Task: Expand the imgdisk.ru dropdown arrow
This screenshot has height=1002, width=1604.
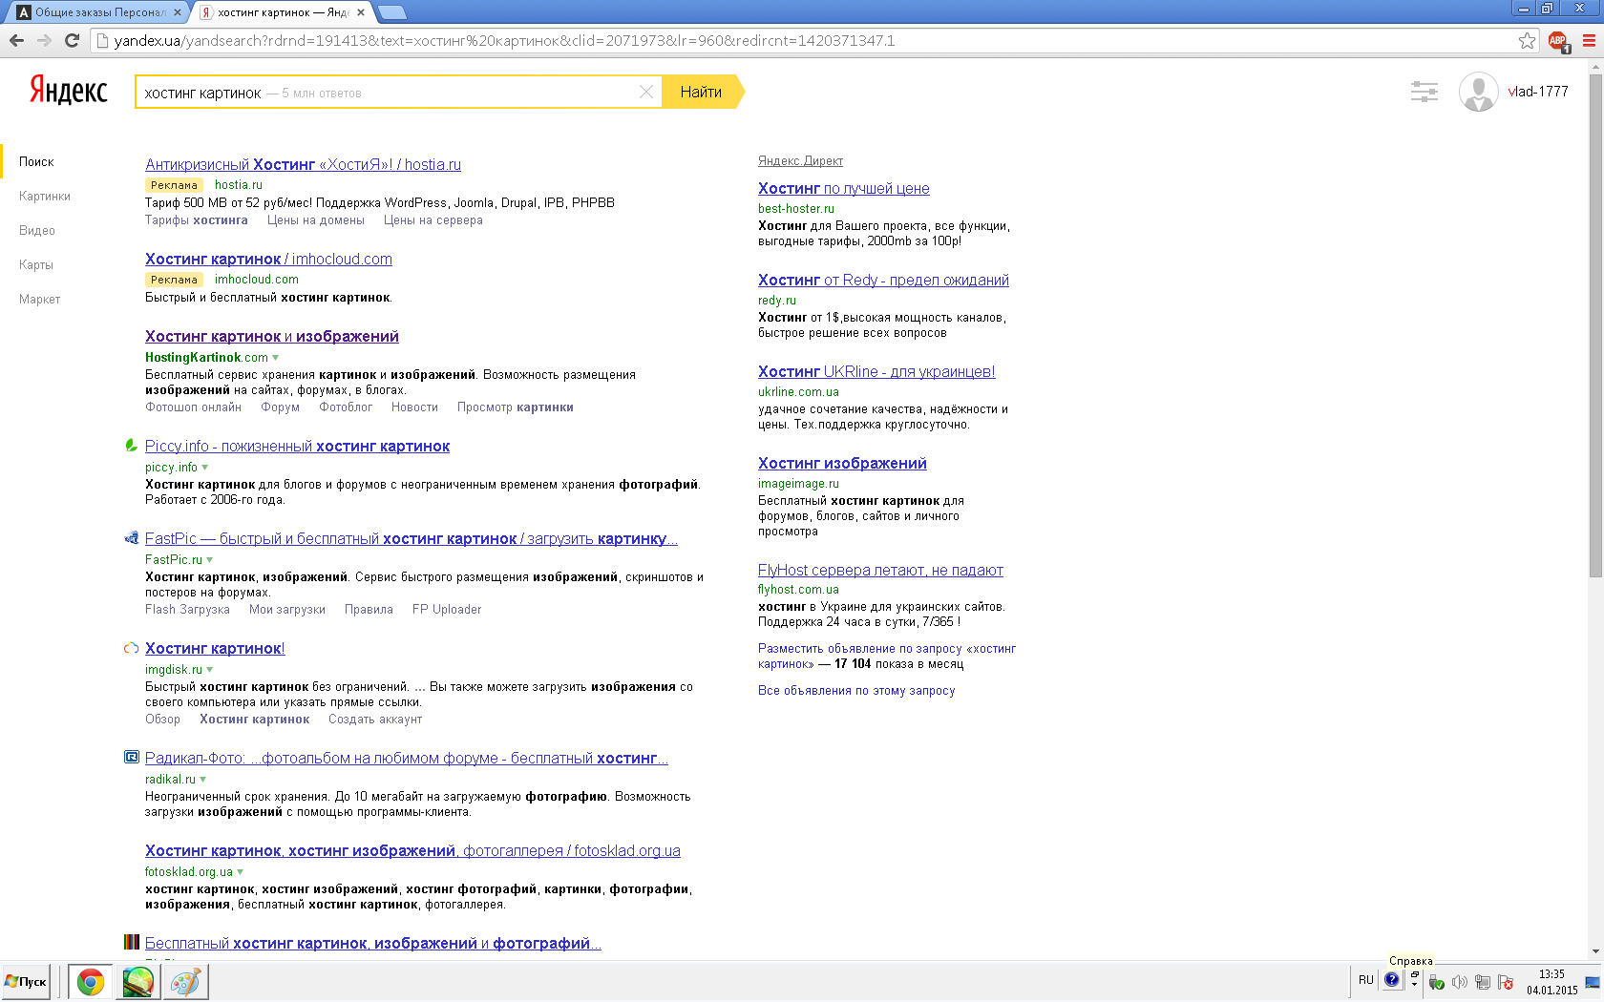Action: (210, 670)
